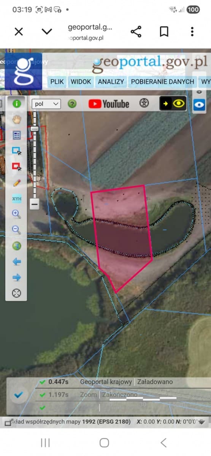
Task: Open the YouTube link button
Action: tap(109, 104)
